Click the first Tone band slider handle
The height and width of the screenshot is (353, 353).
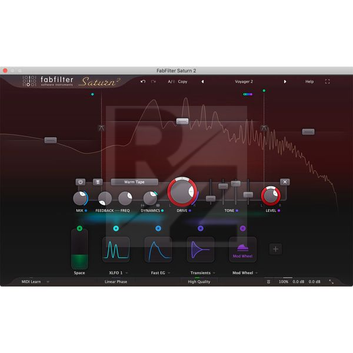(x=211, y=198)
